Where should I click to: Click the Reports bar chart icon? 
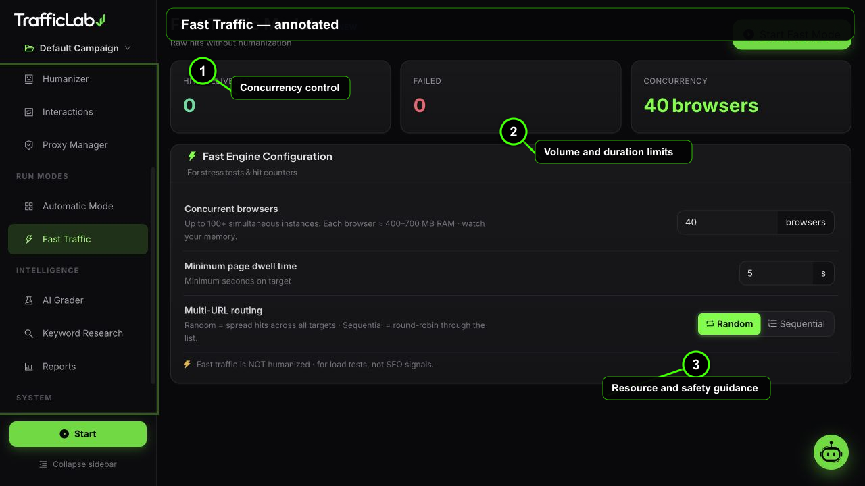pyautogui.click(x=28, y=367)
